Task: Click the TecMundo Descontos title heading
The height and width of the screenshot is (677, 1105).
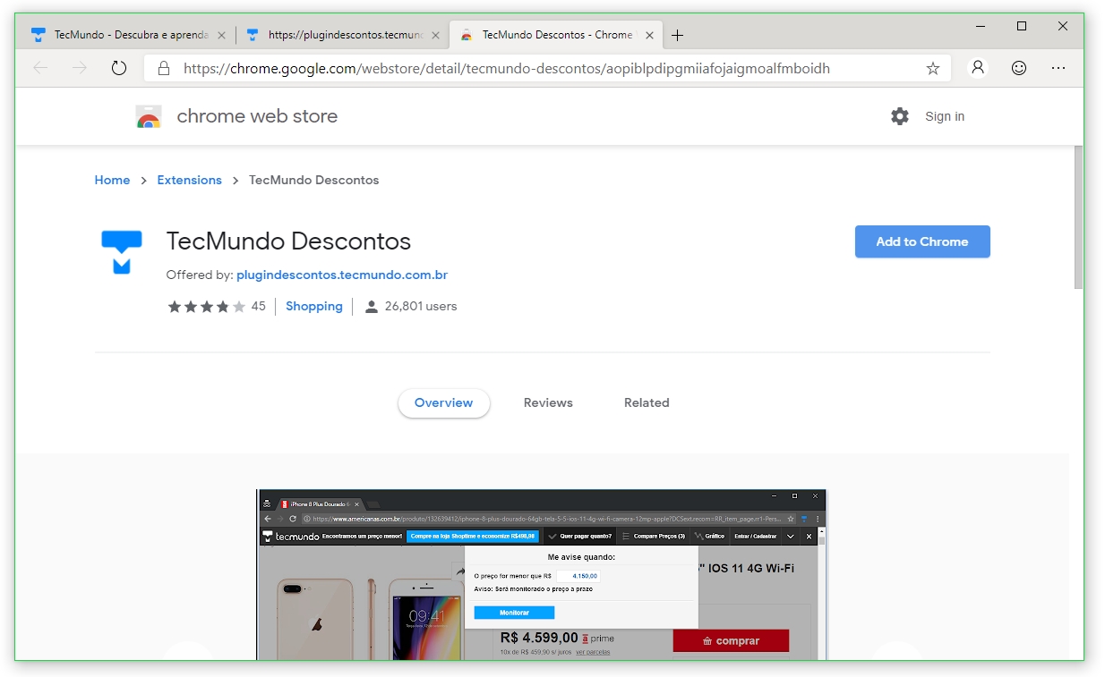Action: [288, 241]
